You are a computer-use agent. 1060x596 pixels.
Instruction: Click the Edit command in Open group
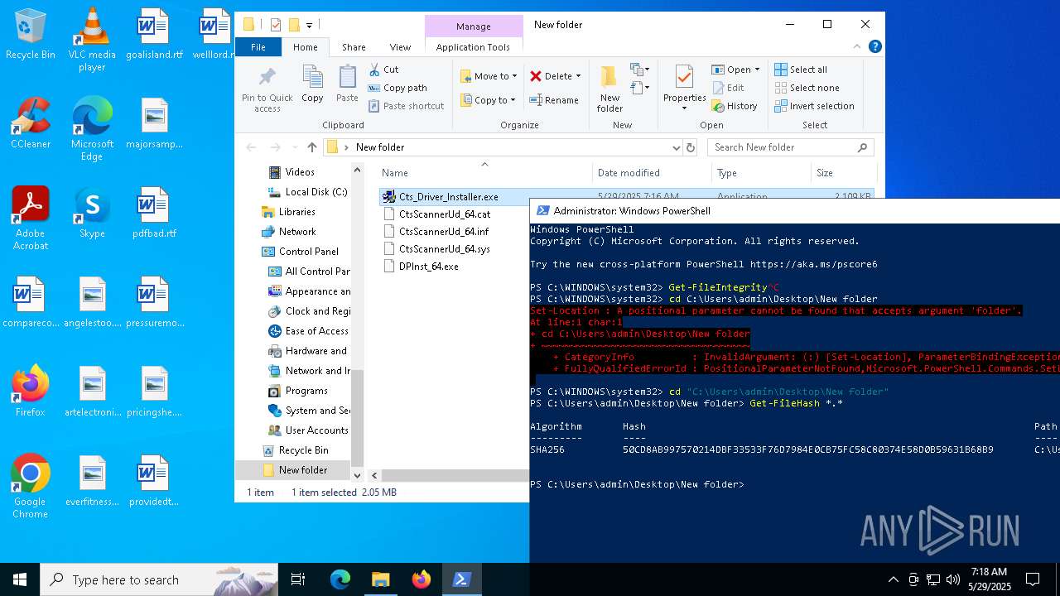pos(728,88)
